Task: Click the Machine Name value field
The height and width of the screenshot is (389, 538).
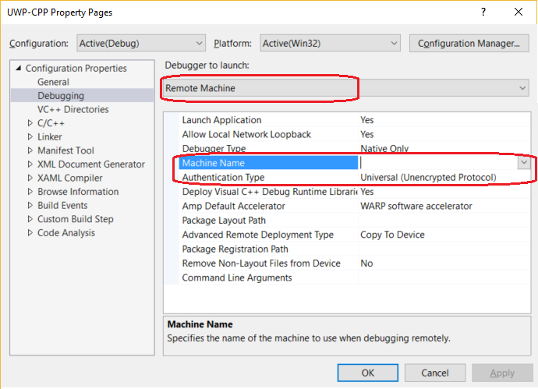Action: pyautogui.click(x=437, y=163)
